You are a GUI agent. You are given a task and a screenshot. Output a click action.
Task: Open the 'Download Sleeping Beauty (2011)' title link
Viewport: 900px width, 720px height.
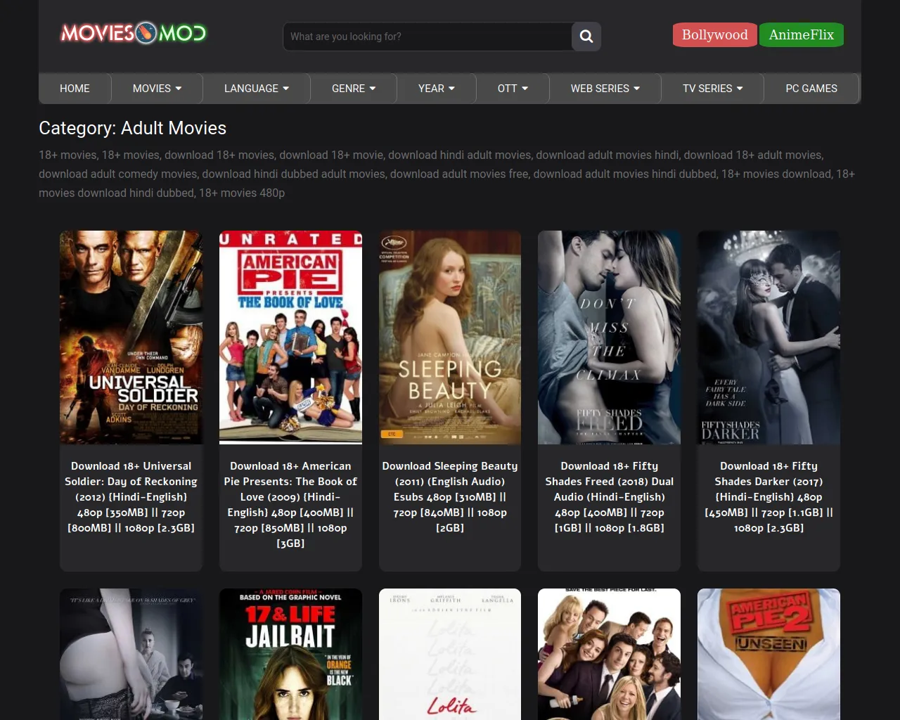[x=450, y=496]
